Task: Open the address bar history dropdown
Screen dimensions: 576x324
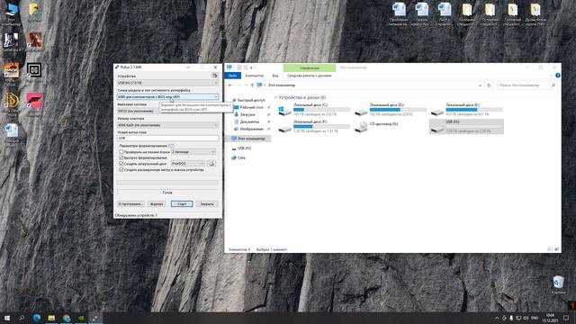Action: 480,85
